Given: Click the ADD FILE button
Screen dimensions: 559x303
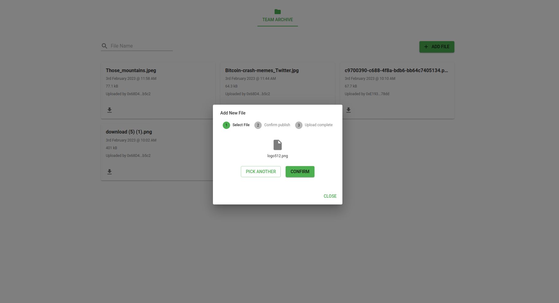Looking at the screenshot, I should click(x=437, y=47).
